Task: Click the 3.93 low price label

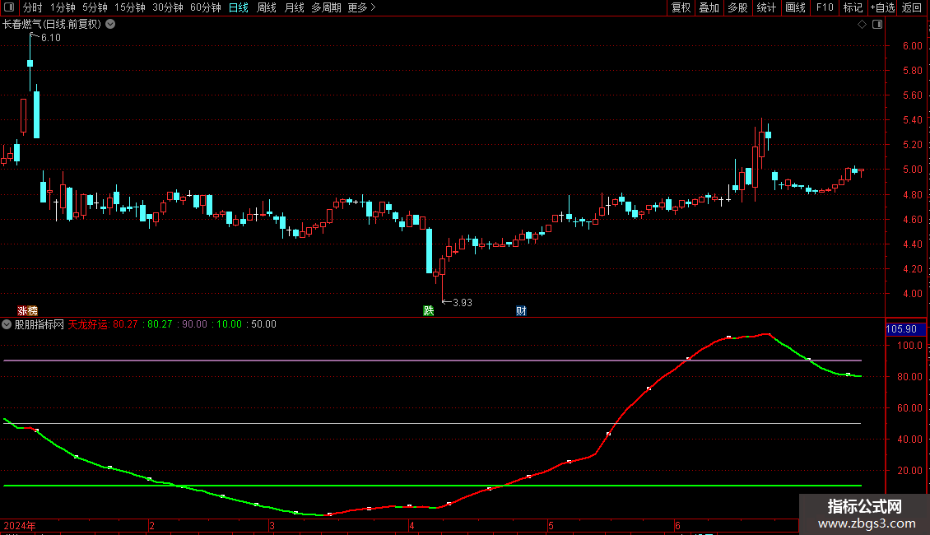Action: pos(462,303)
